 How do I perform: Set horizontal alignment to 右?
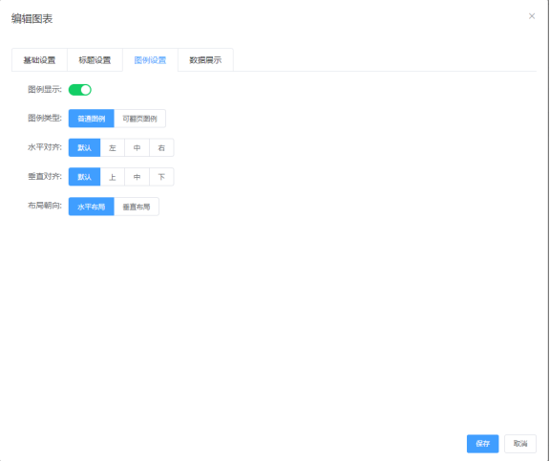(161, 147)
